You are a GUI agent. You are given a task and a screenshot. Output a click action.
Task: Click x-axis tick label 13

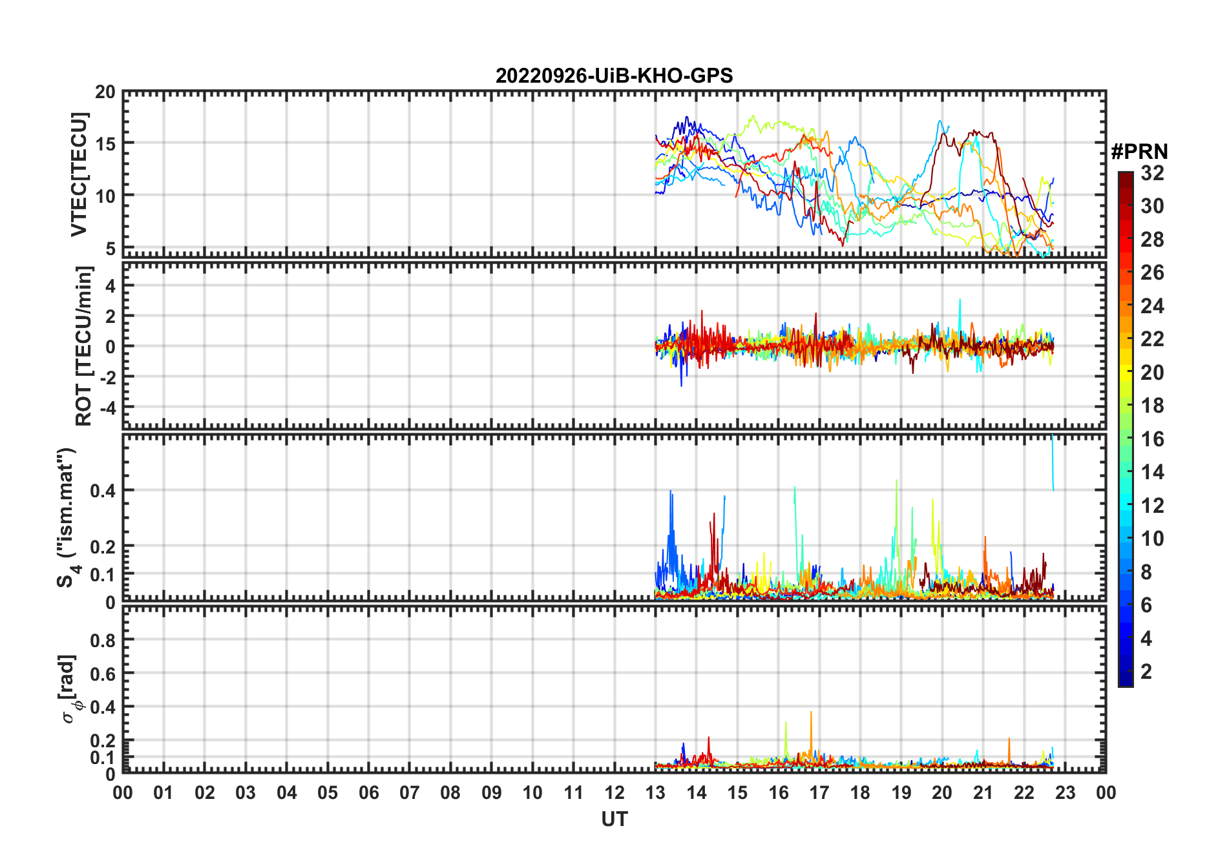click(655, 792)
